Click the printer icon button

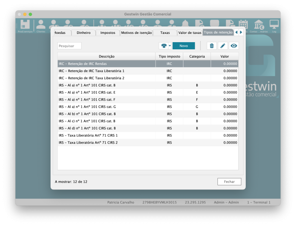click(x=164, y=46)
